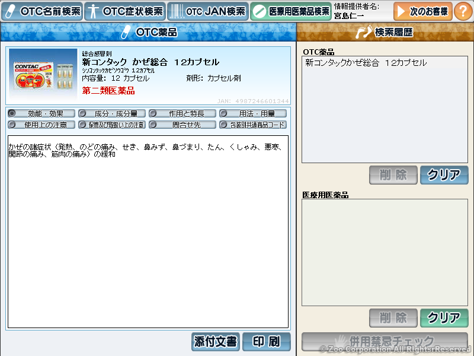This screenshot has width=474, height=356.
Task: Click the 内容量: 12 カプセル text
Action: [x=116, y=78]
